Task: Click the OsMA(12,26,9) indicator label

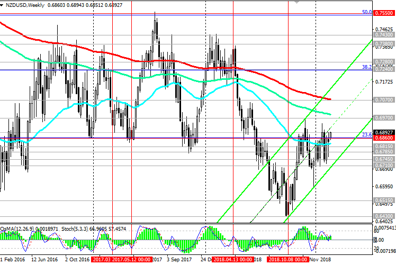Action: point(17,229)
